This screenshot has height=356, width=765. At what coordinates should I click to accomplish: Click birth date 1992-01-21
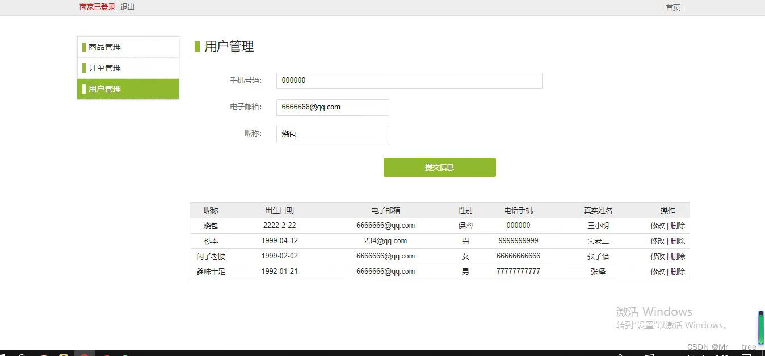[280, 272]
